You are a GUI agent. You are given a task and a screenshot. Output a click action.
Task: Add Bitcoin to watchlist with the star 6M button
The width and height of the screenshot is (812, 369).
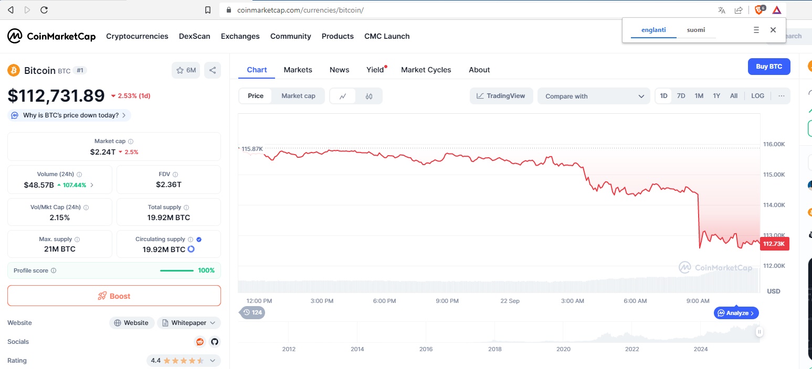click(186, 70)
